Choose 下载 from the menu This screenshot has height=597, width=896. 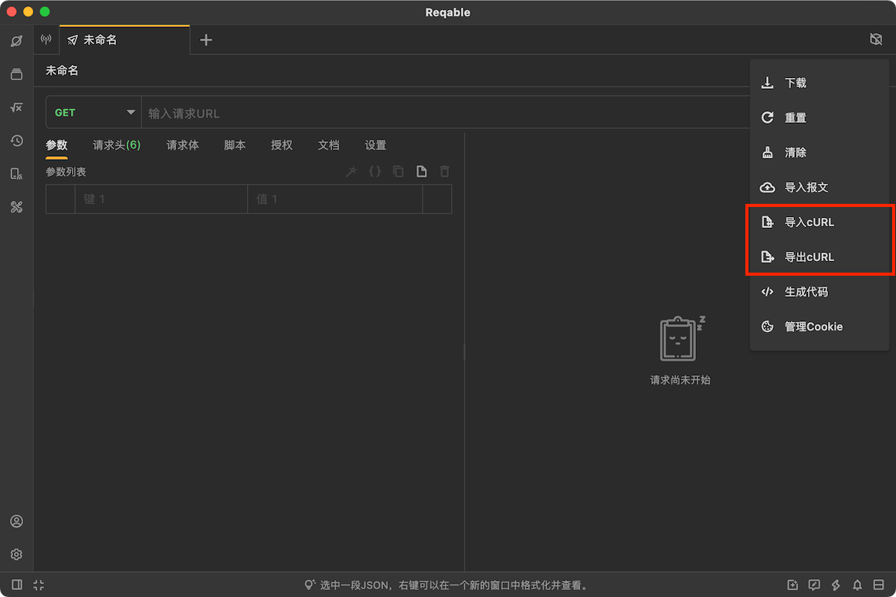point(820,83)
